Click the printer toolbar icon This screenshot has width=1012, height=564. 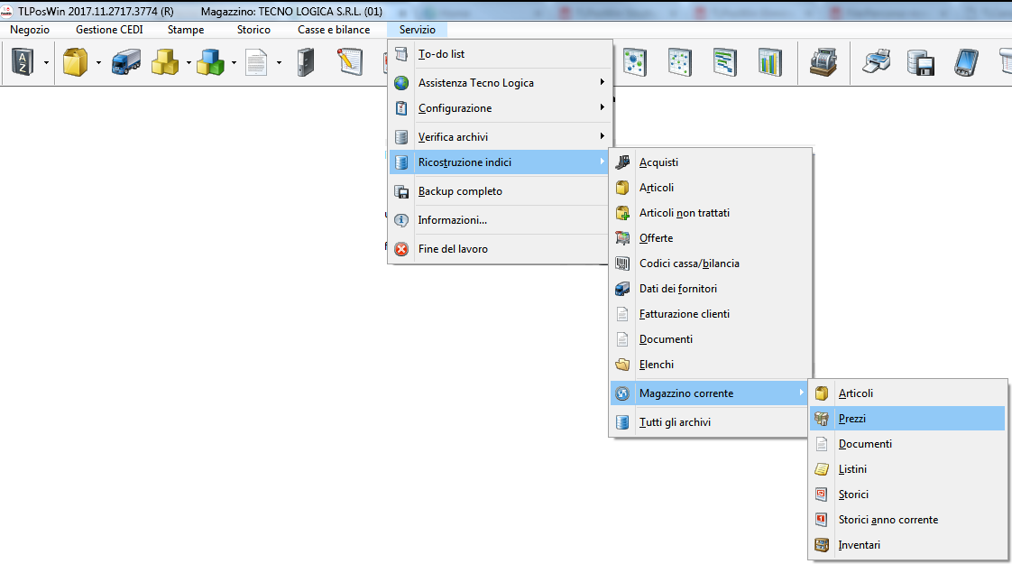(x=878, y=62)
